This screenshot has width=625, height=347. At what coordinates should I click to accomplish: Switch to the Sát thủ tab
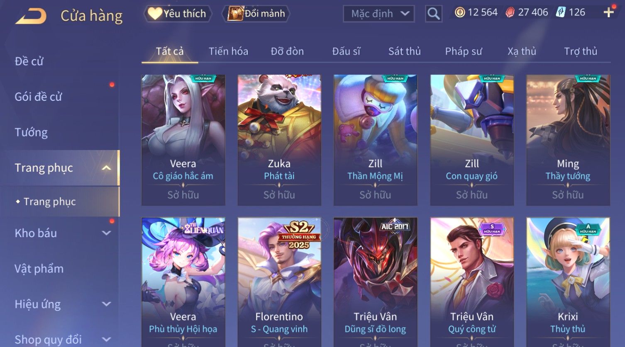405,51
